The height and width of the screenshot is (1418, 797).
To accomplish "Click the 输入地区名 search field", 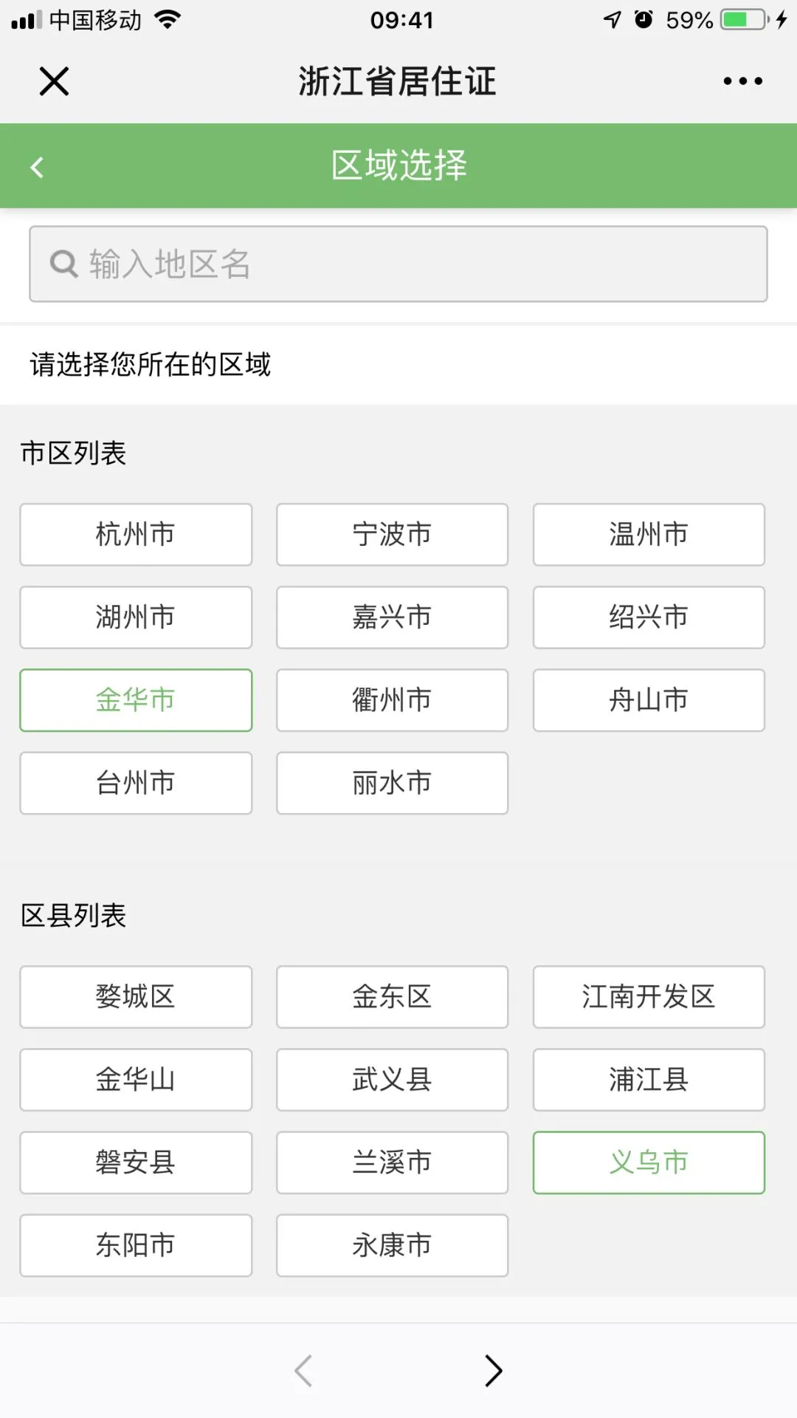I will pyautogui.click(x=398, y=264).
